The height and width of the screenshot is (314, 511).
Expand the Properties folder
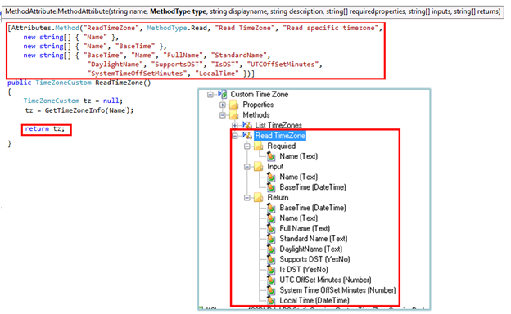[222, 105]
